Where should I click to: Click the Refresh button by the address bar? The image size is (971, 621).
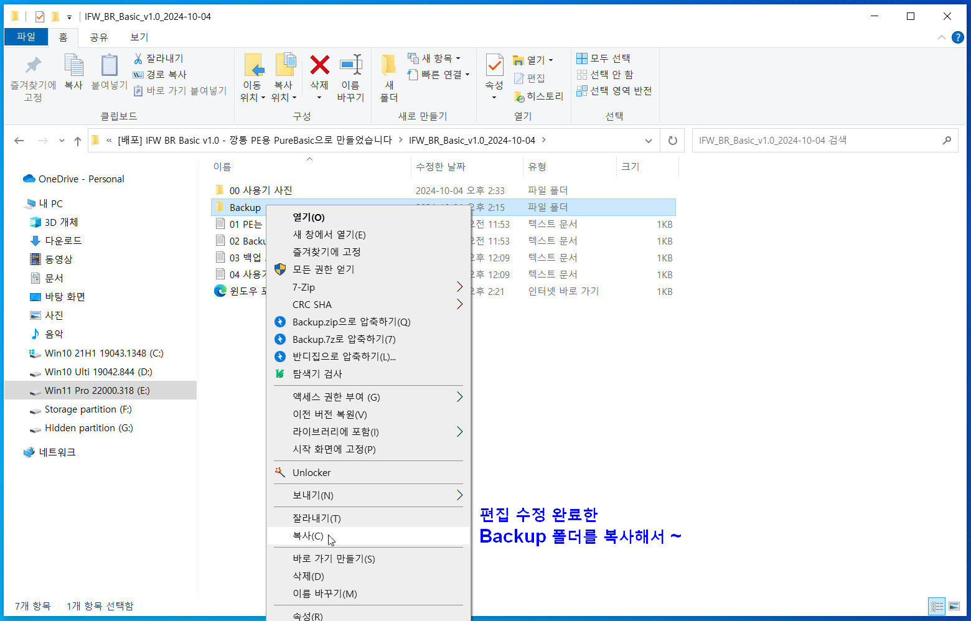(x=672, y=141)
